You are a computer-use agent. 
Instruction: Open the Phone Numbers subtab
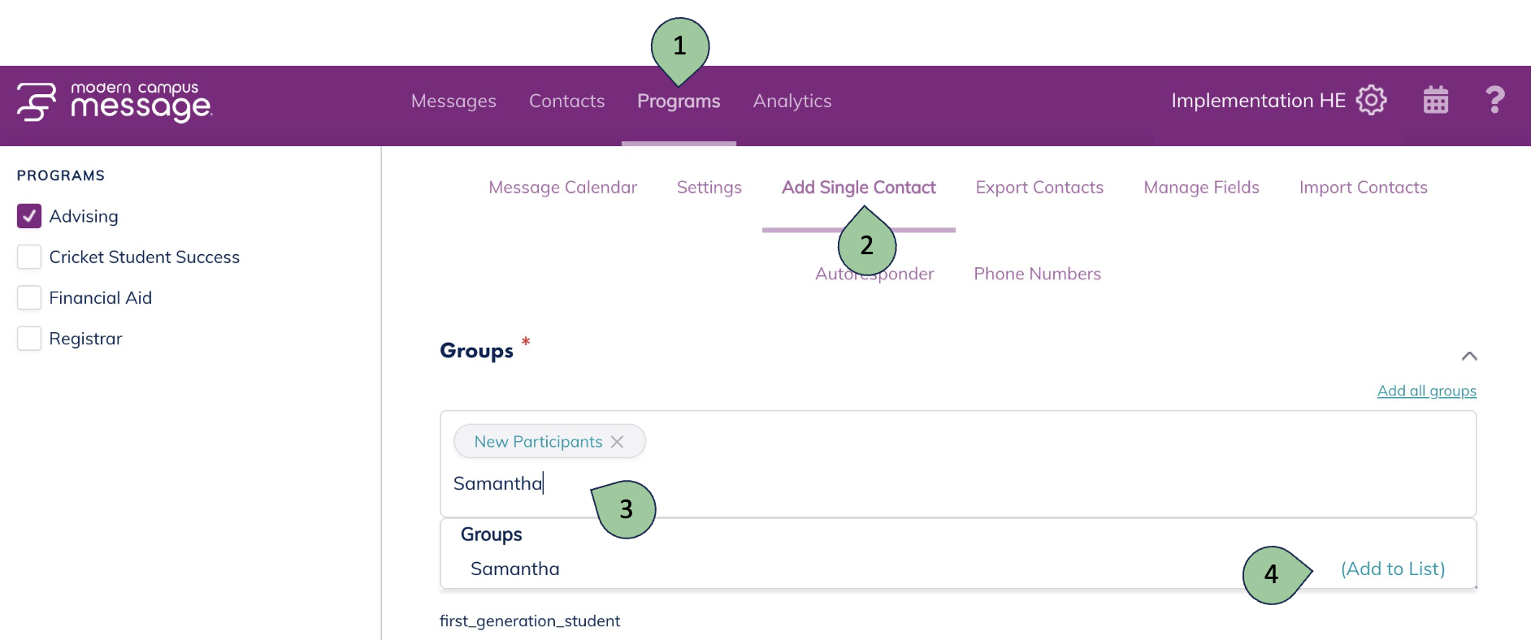coord(1037,275)
